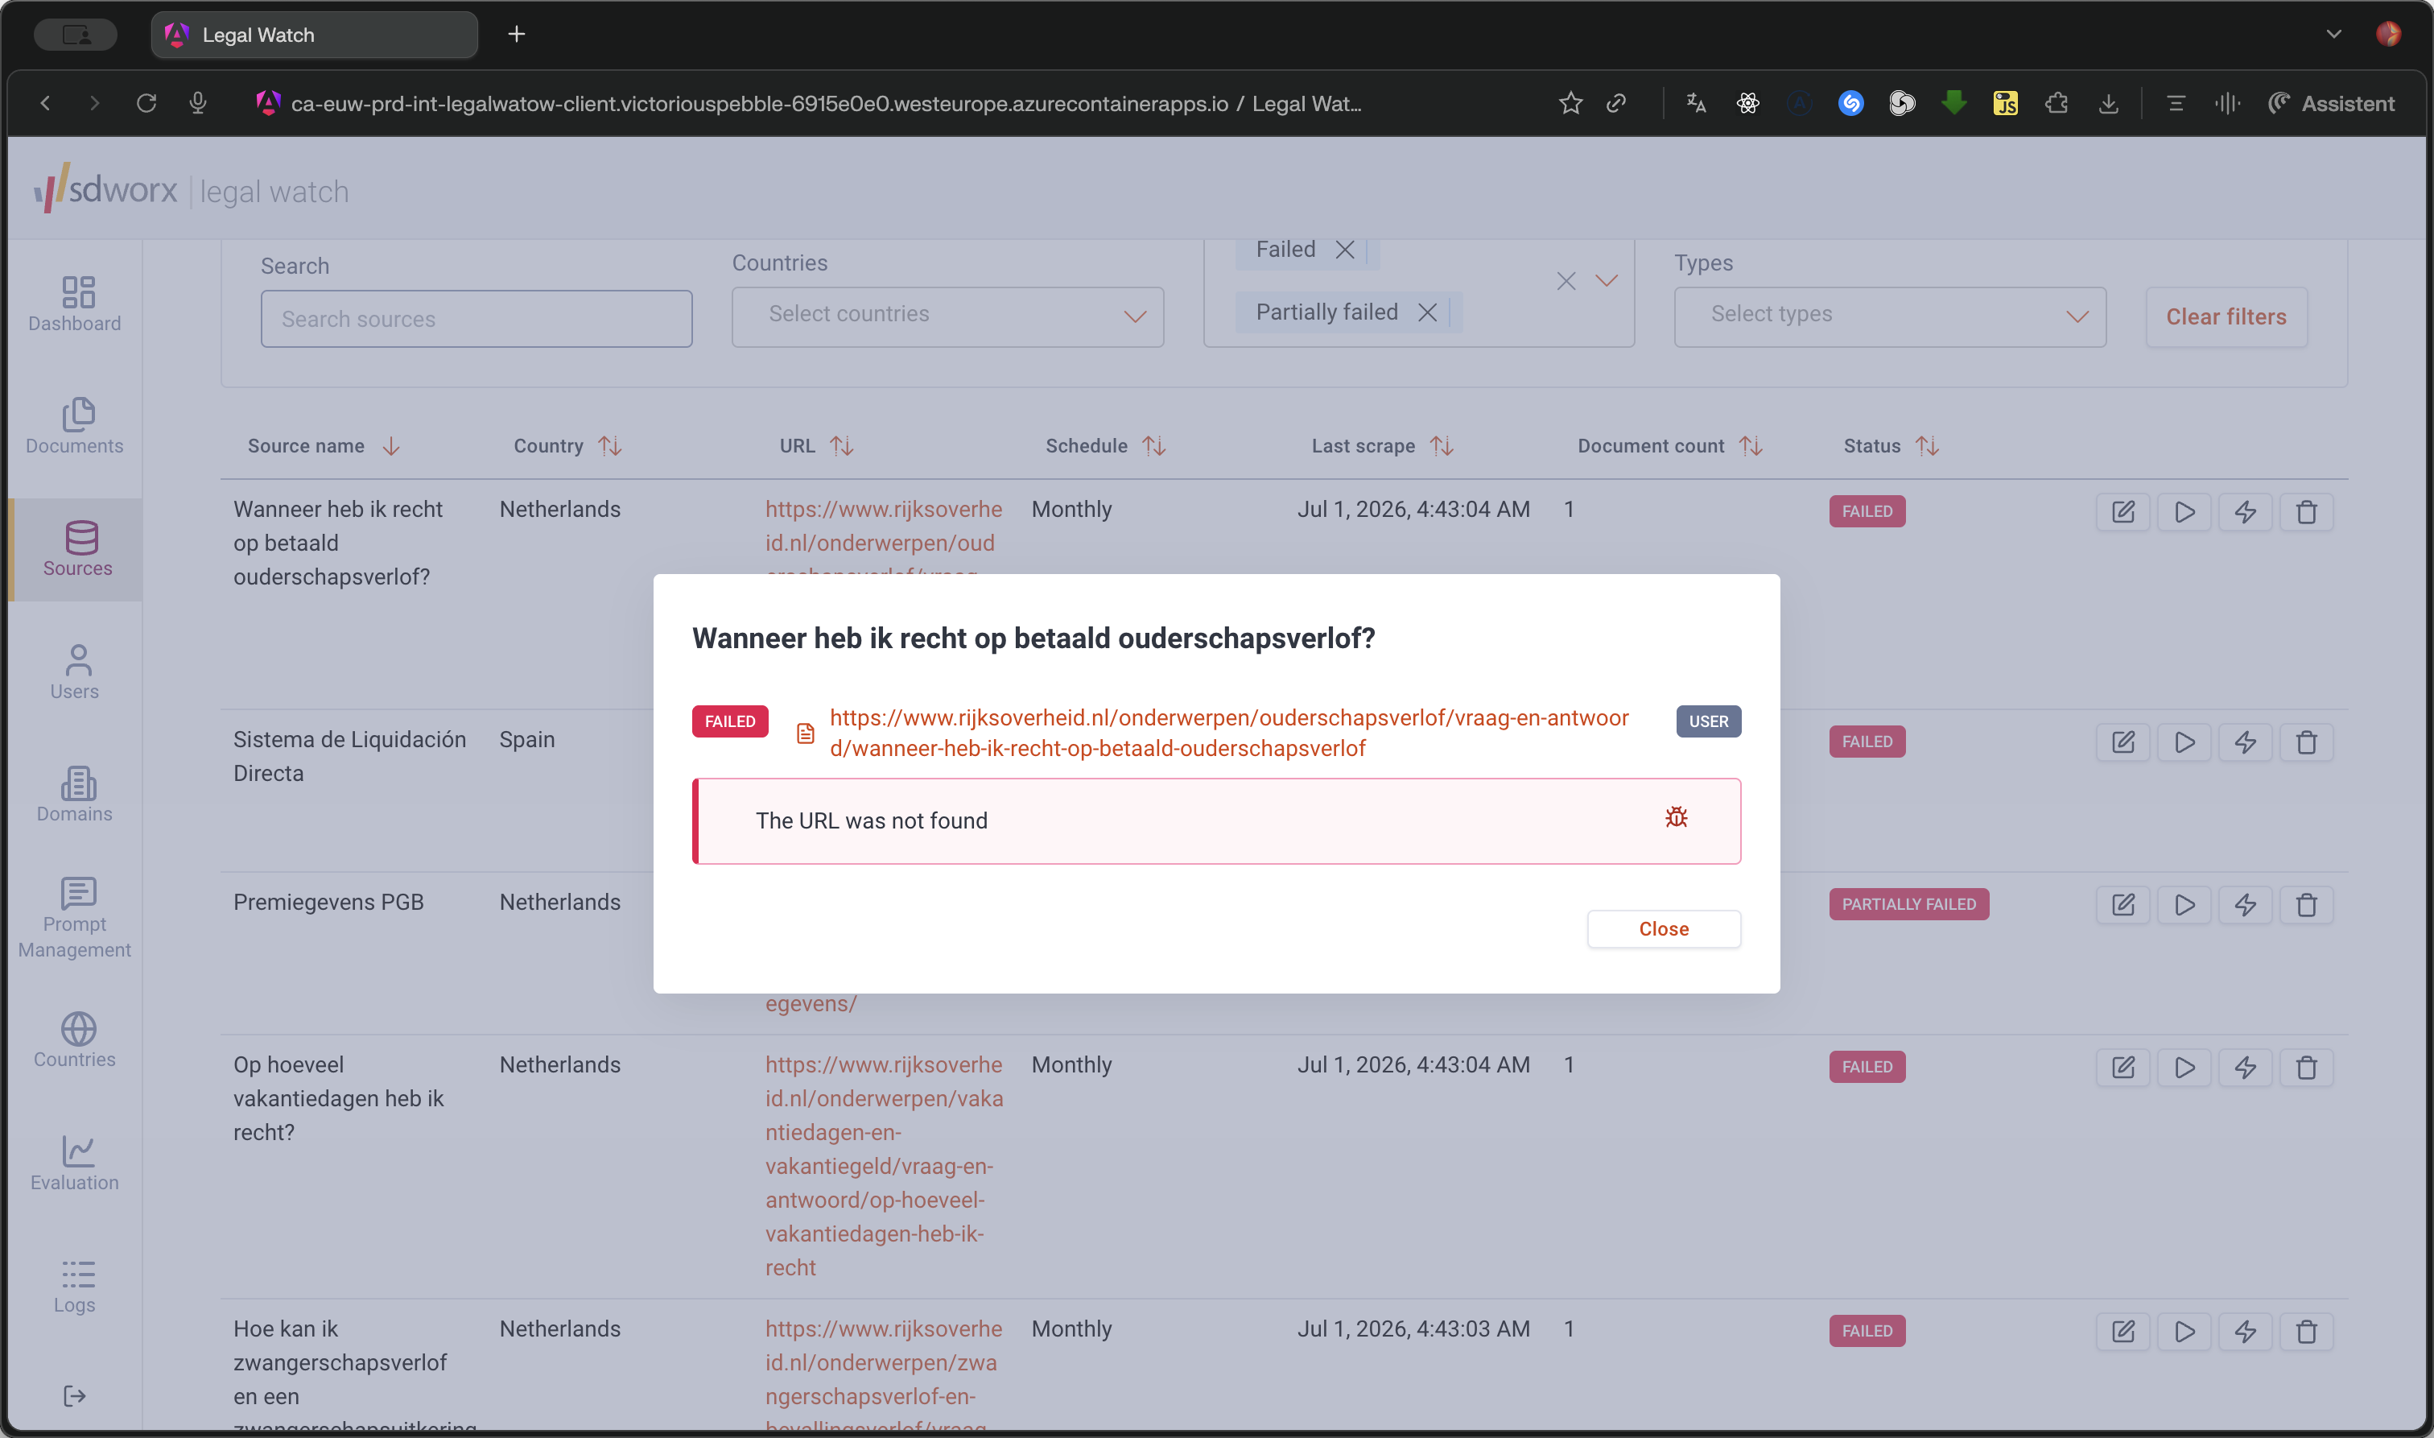Focus the Search sources input field
This screenshot has width=2434, height=1438.
tap(476, 319)
